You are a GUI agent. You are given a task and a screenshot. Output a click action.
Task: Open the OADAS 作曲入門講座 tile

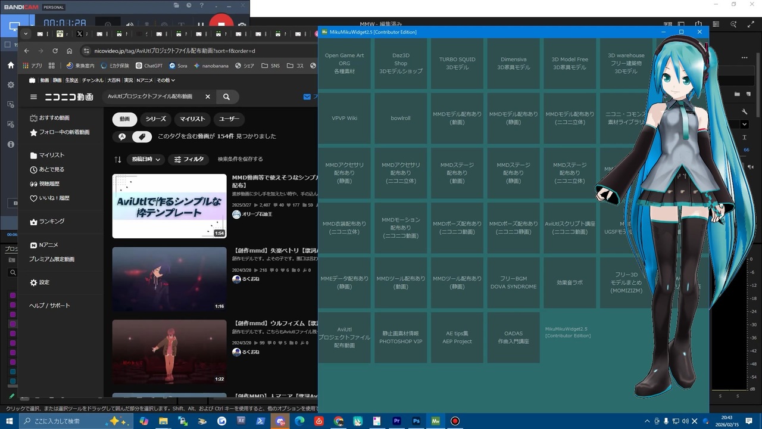(x=513, y=337)
